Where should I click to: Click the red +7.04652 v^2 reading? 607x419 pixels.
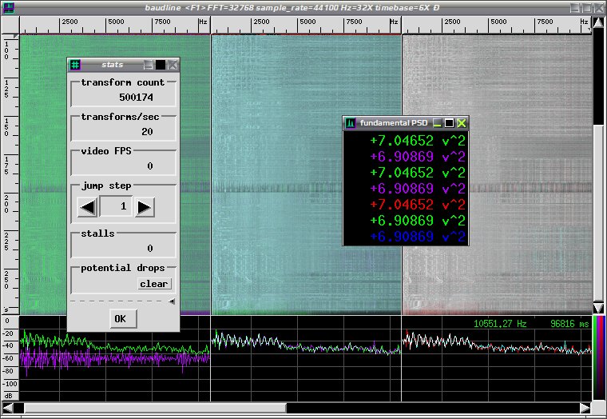[418, 204]
